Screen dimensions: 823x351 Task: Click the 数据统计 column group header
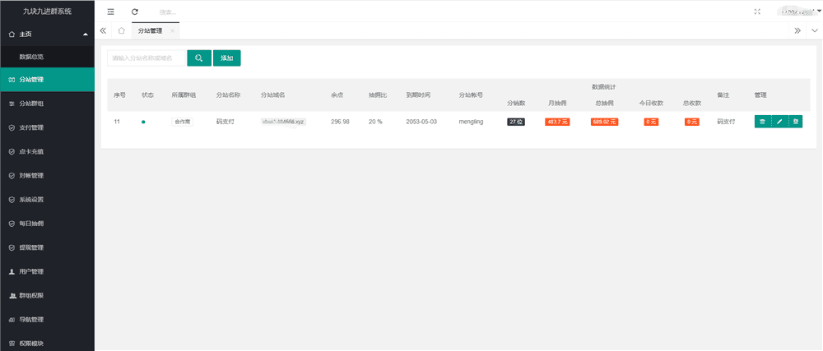603,86
